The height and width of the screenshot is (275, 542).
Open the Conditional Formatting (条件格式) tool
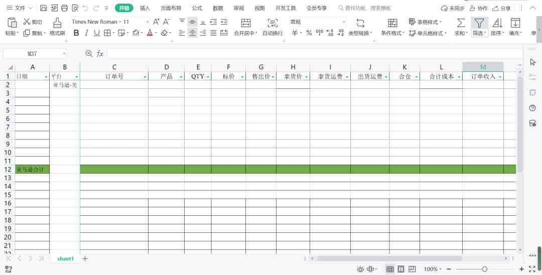click(x=392, y=23)
